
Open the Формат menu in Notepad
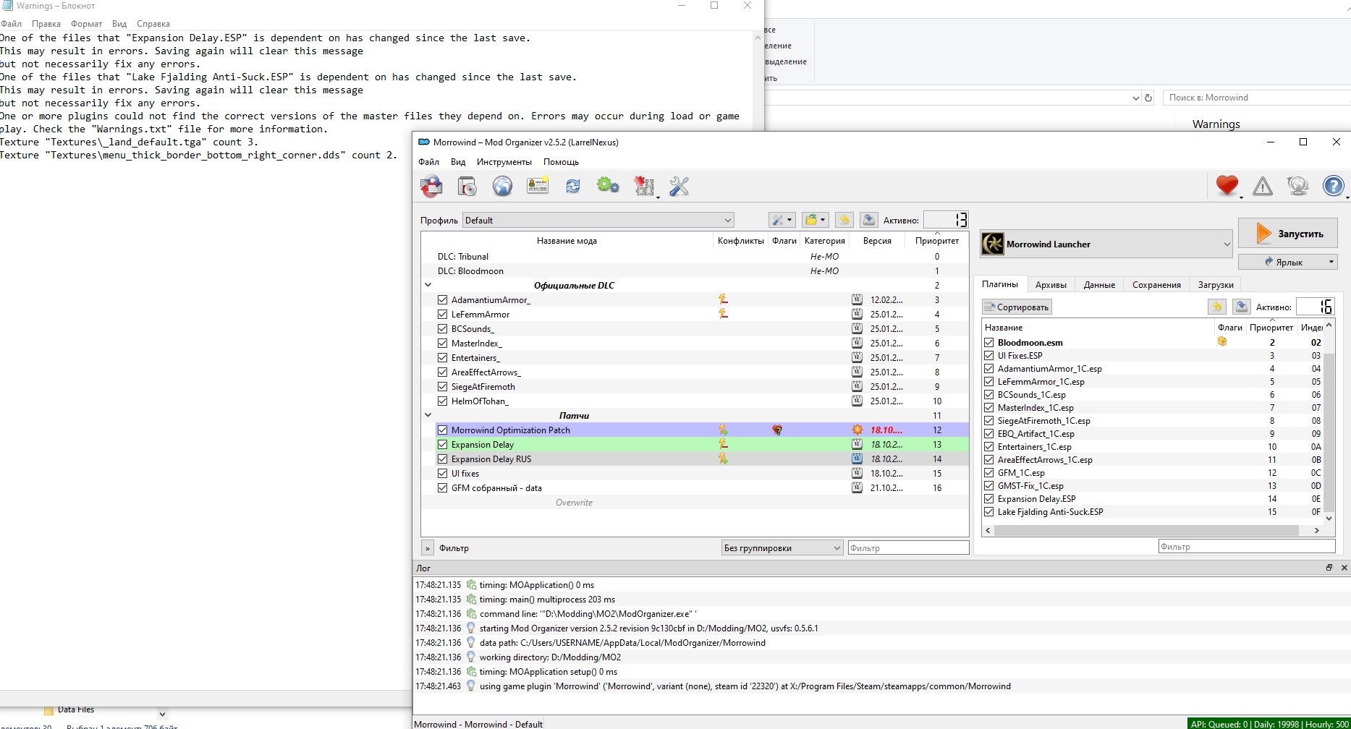(x=86, y=24)
